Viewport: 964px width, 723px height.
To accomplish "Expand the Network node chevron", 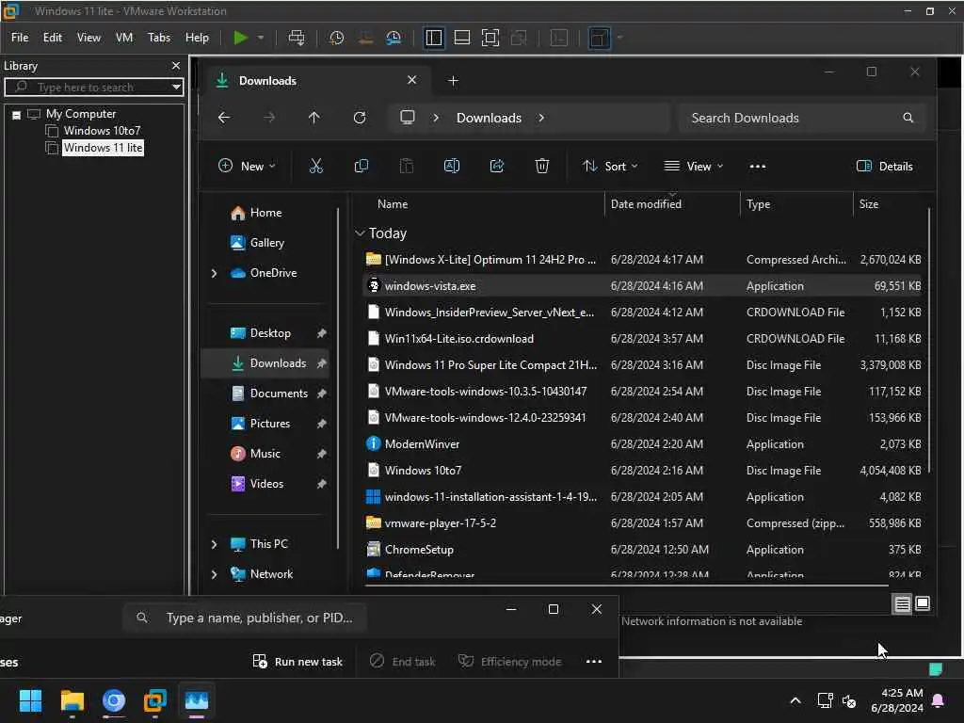I will click(x=214, y=574).
